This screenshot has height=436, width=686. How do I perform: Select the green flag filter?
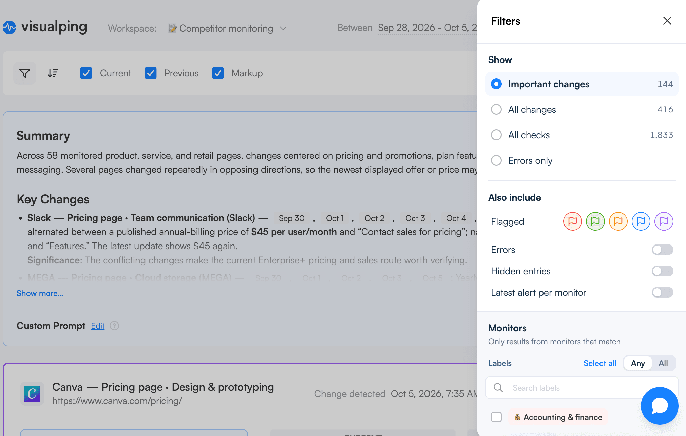pos(595,221)
